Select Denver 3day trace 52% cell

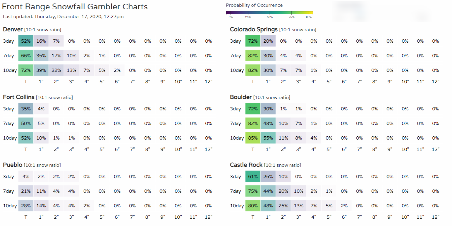coord(26,41)
